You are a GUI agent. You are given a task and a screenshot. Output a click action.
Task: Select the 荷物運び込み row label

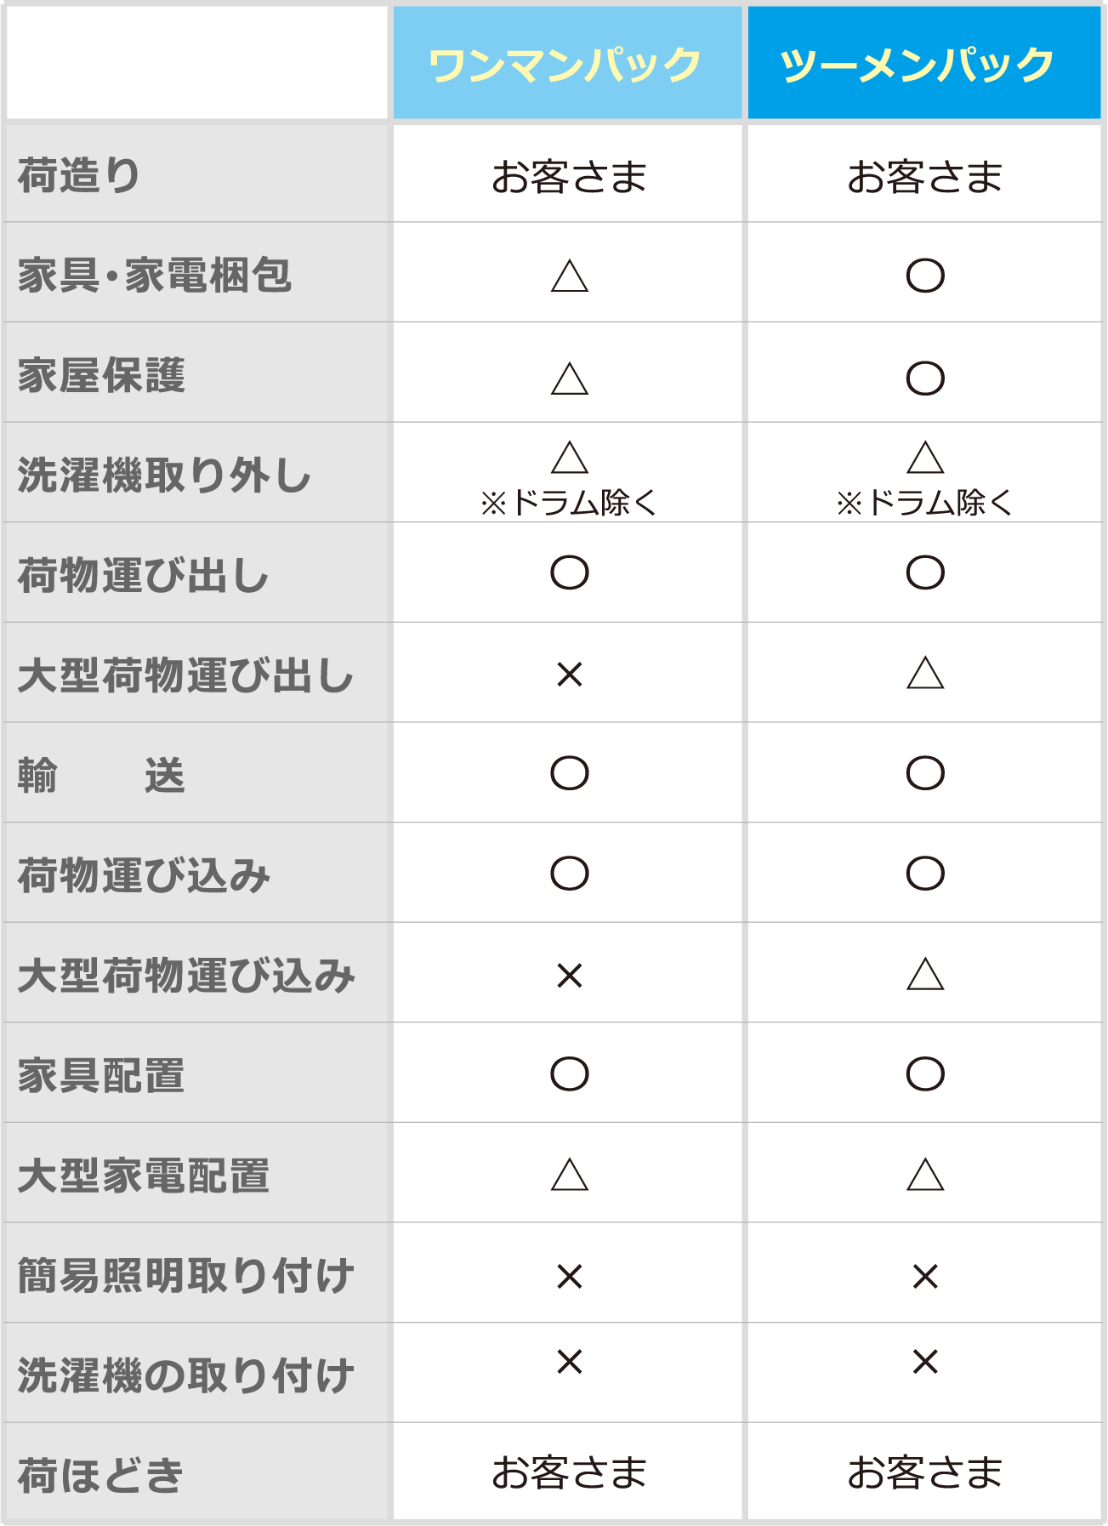tap(144, 875)
